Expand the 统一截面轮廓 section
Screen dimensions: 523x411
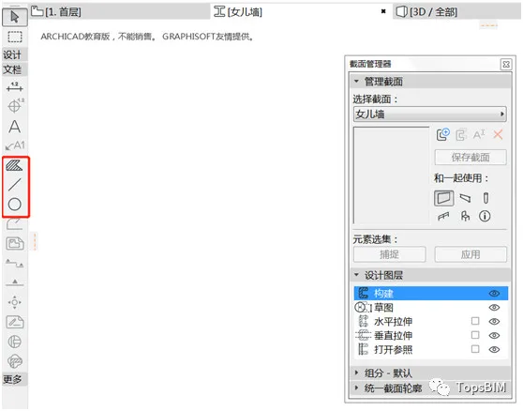pos(356,388)
